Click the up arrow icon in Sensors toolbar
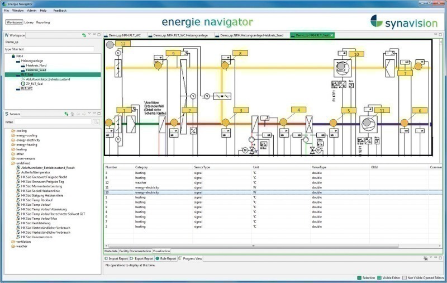The image size is (447, 283). pyautogui.click(x=73, y=114)
